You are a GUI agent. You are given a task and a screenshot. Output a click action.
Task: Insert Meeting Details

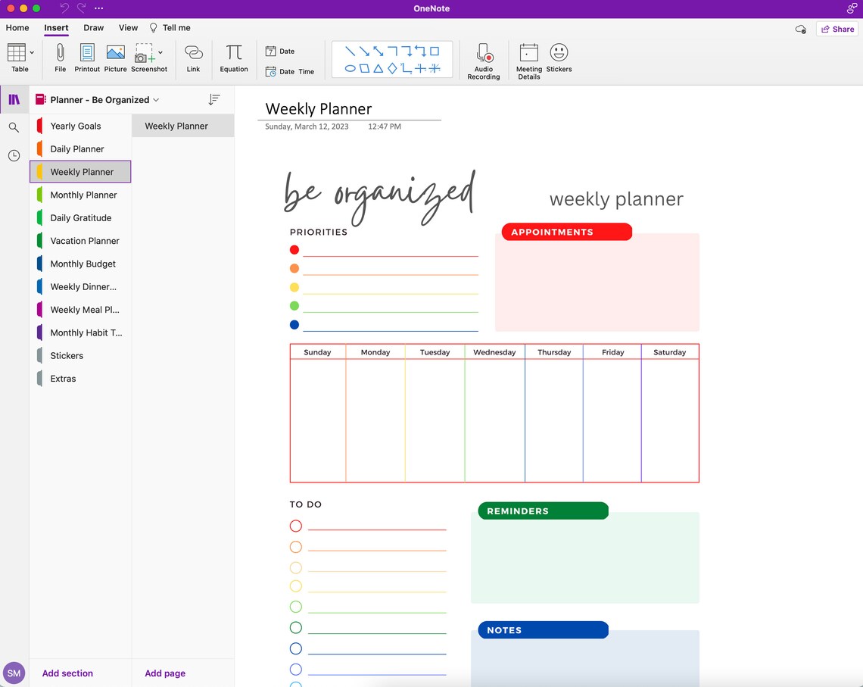[x=528, y=57]
